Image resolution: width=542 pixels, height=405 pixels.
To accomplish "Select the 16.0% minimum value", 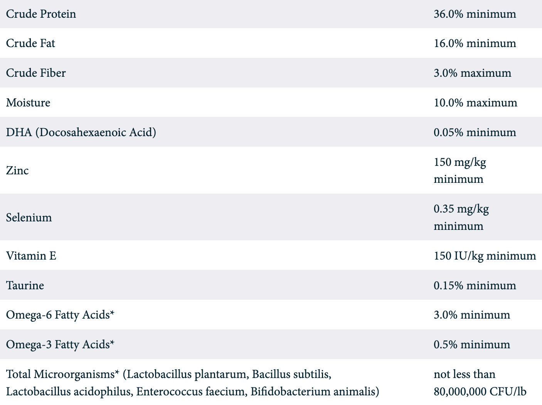I will coord(475,43).
